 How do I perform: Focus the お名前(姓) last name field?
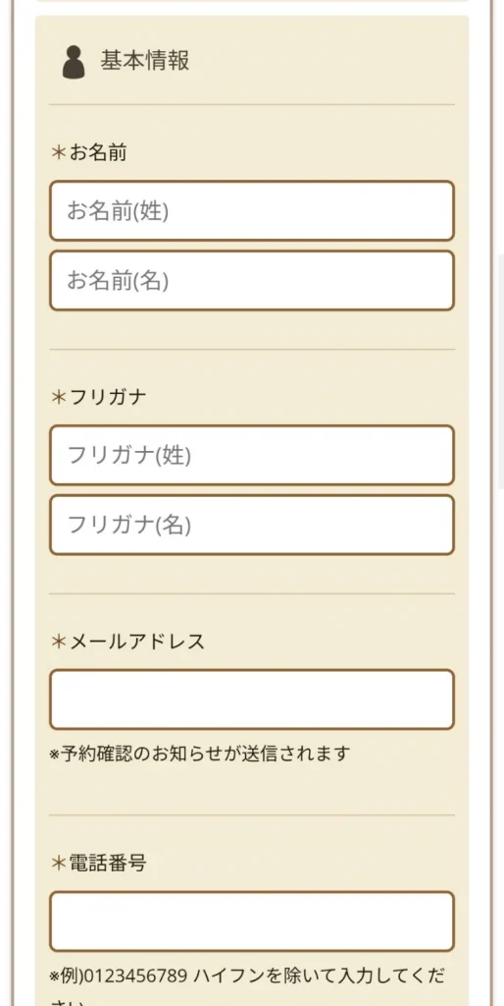pyautogui.click(x=252, y=211)
